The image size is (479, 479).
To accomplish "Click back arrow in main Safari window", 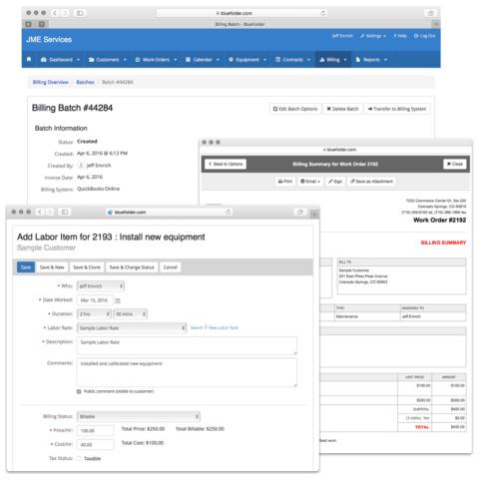I will click(55, 13).
